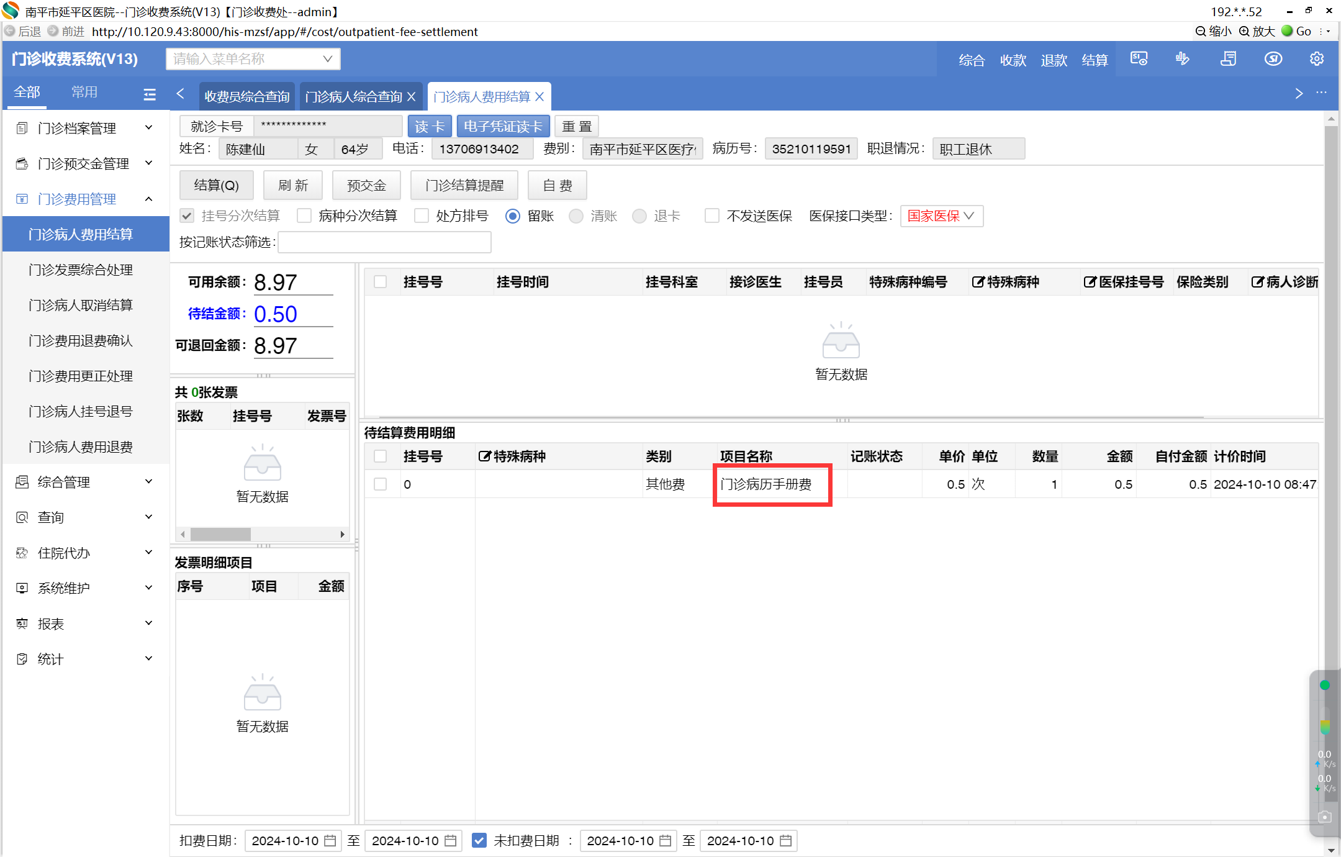Open 门诊发票综合处理 in the sidebar

(x=81, y=270)
